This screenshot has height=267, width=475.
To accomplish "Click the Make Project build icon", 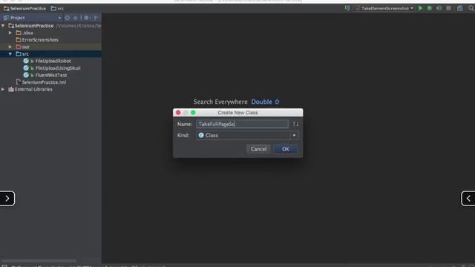I will pyautogui.click(x=347, y=8).
